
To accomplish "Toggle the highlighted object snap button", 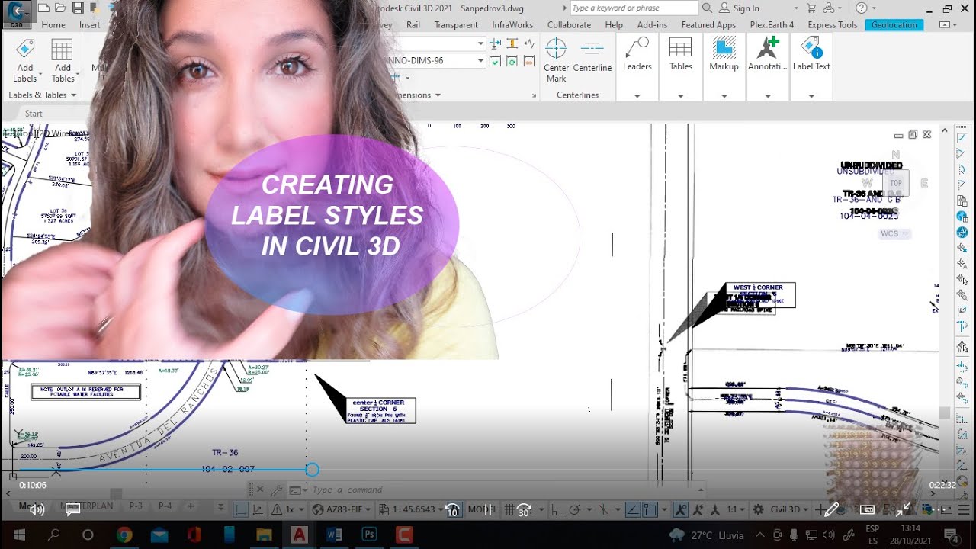I will point(650,510).
